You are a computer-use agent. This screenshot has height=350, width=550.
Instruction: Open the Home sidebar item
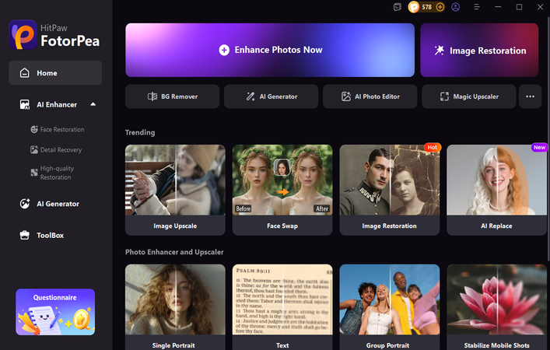click(55, 73)
